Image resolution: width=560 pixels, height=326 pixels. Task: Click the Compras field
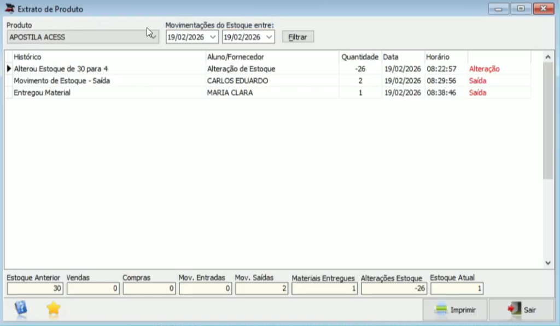click(149, 288)
